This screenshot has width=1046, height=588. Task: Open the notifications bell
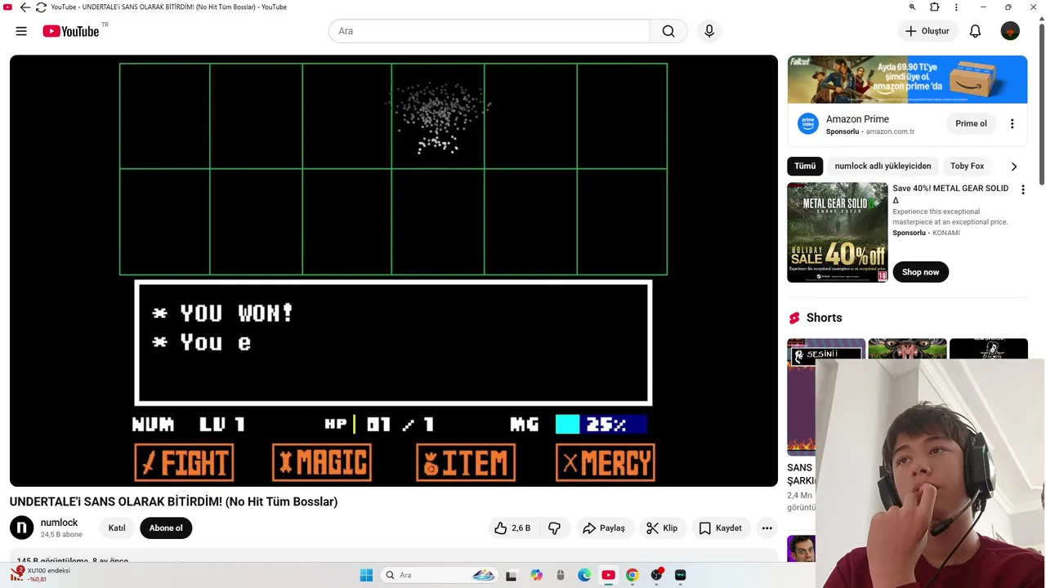tap(975, 31)
